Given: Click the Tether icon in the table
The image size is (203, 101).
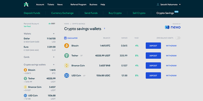Looking at the screenshot, I should coord(67,55).
